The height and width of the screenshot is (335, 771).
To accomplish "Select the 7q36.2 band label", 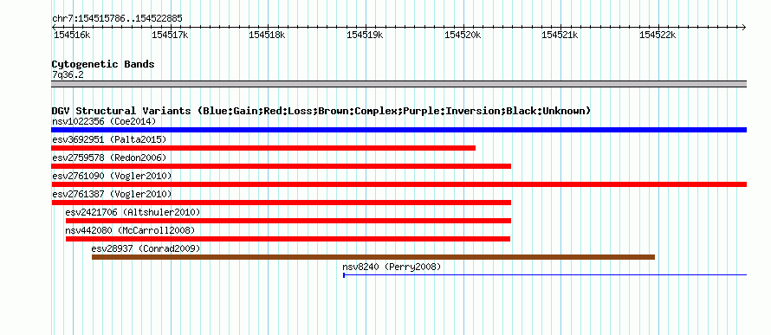I will pos(68,74).
